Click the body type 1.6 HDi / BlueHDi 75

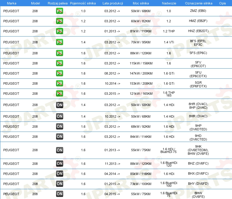point(169,150)
